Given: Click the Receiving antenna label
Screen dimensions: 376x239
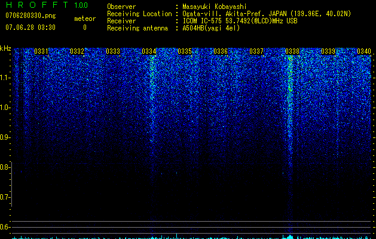Looking at the screenshot, I should tap(137, 28).
